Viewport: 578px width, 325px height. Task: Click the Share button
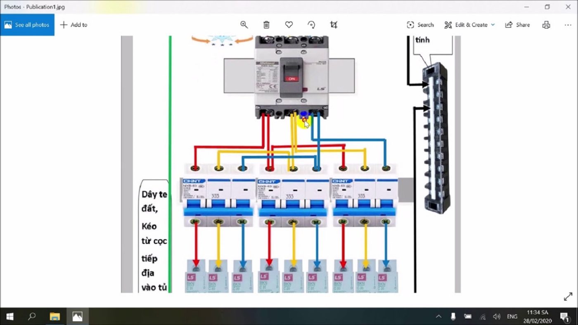(518, 25)
